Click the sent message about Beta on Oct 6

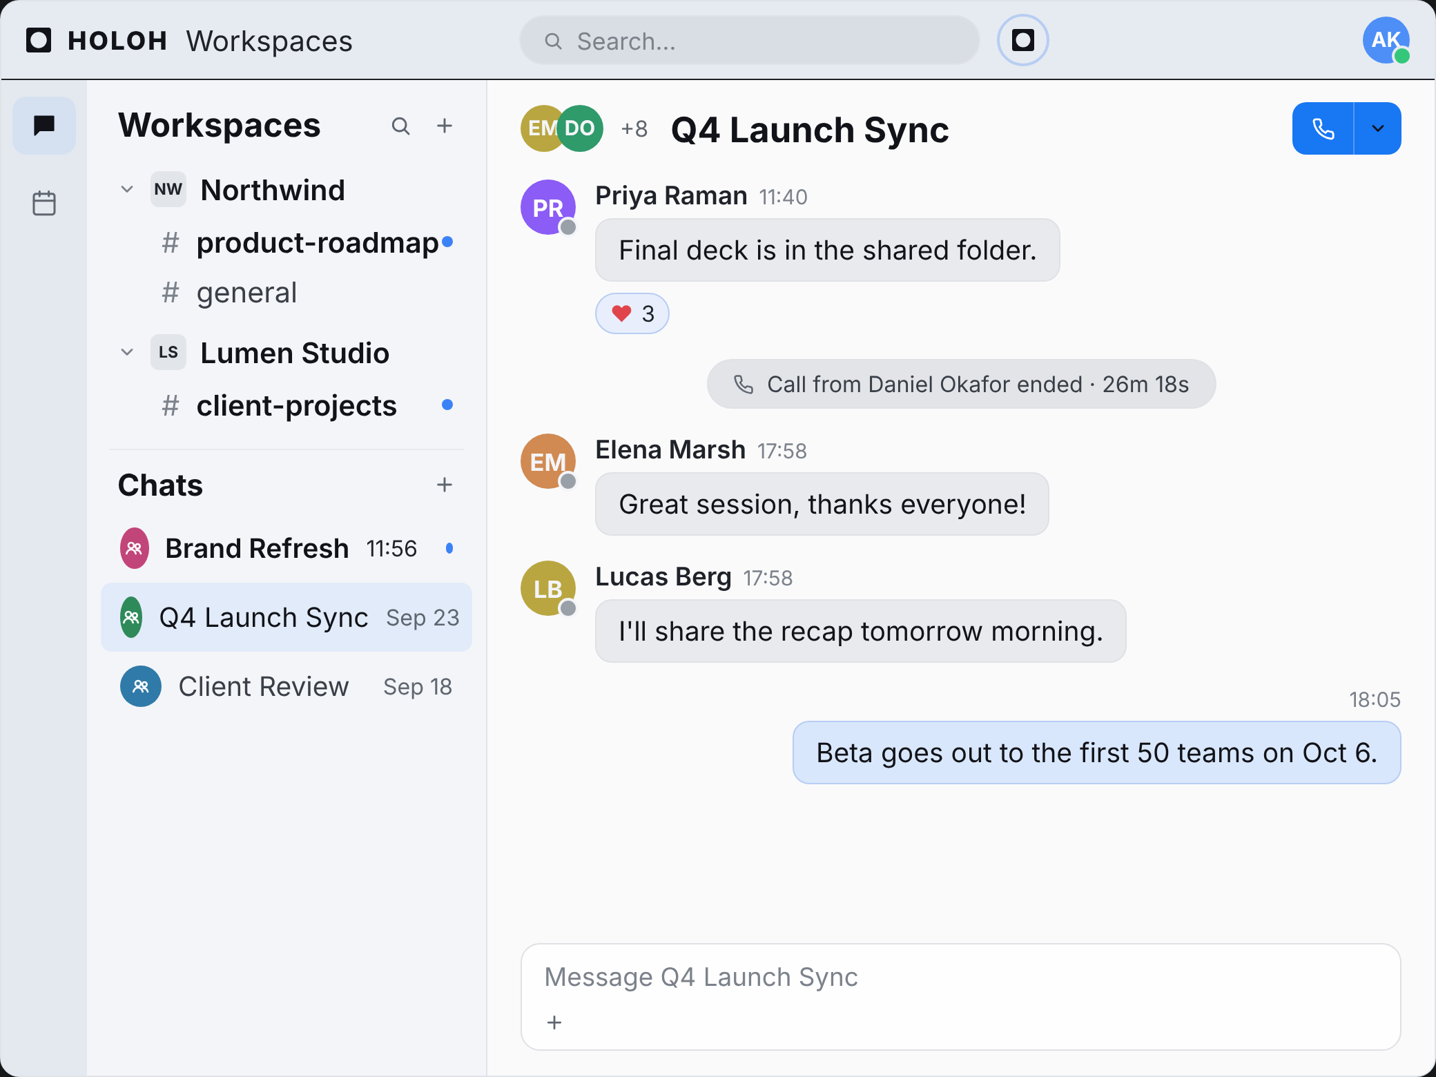tap(1097, 753)
